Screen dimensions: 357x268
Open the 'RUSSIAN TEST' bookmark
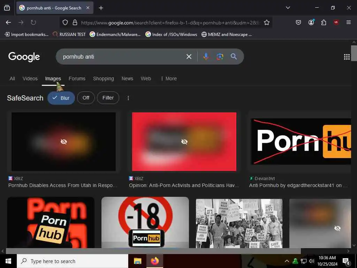pyautogui.click(x=69, y=35)
